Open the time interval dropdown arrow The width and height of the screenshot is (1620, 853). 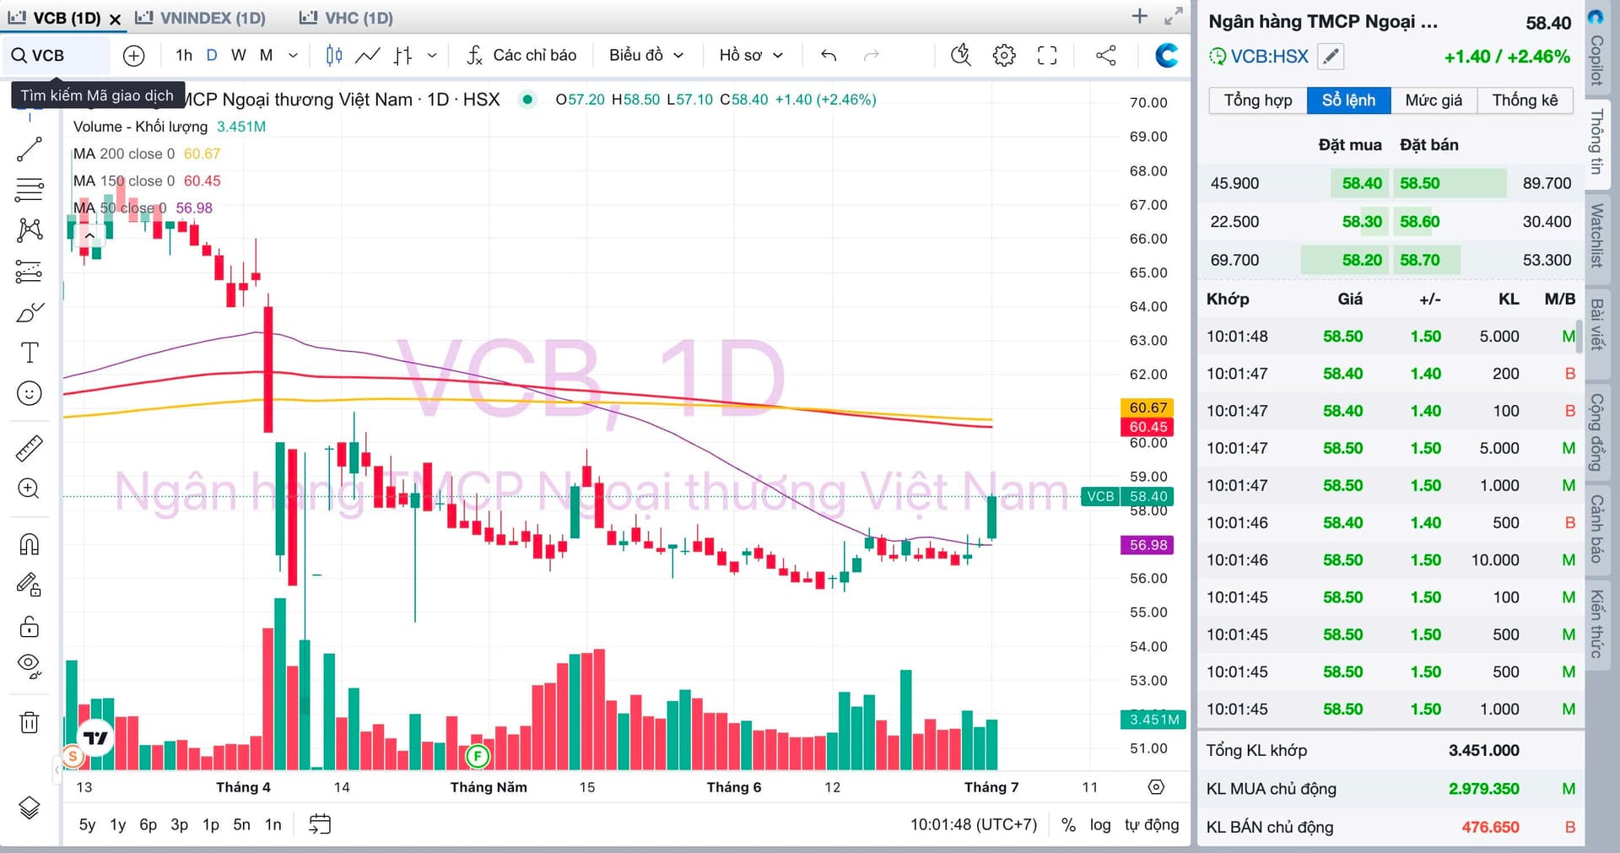(293, 56)
